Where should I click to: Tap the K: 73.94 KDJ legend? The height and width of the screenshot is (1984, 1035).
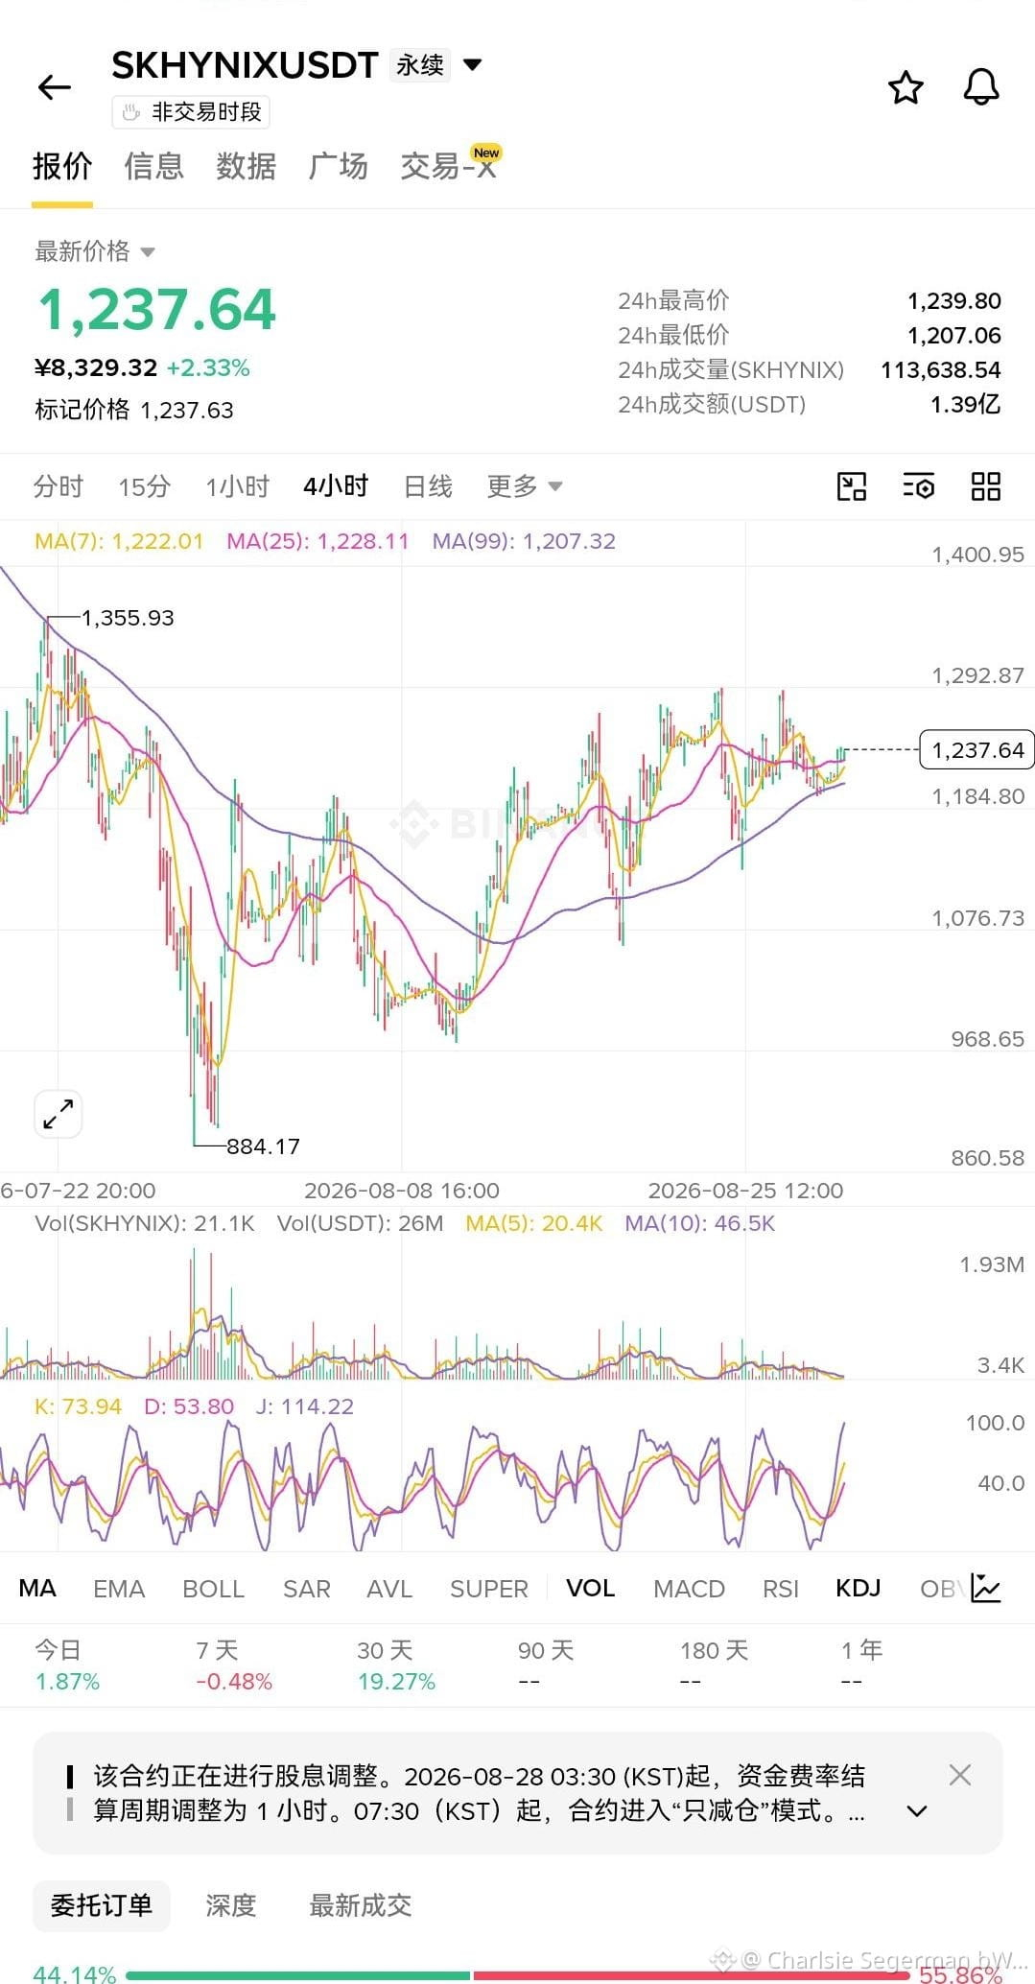coord(78,1406)
